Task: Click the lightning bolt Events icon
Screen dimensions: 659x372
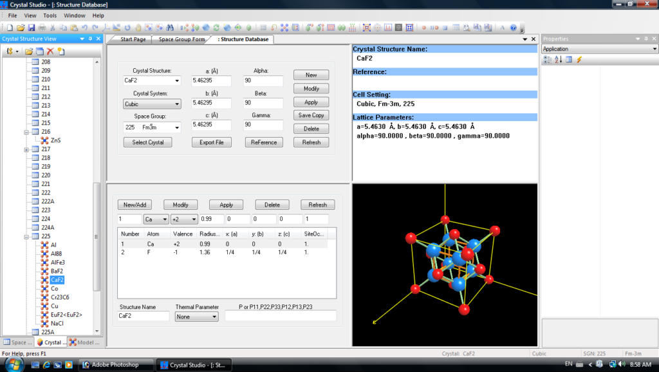Action: [x=579, y=60]
